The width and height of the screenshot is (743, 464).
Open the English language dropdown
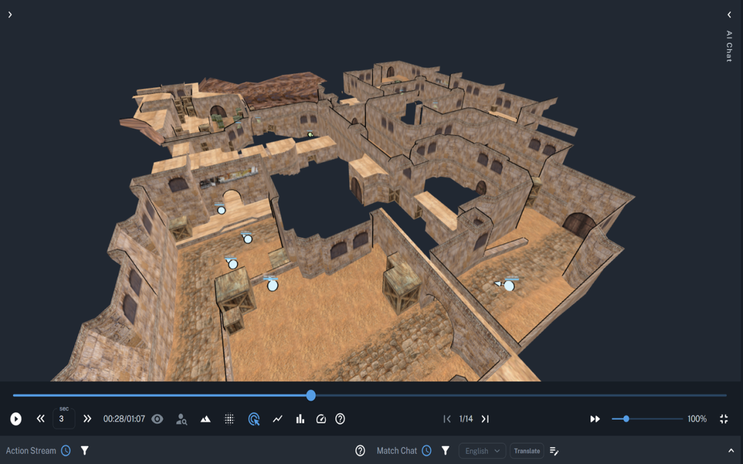click(x=482, y=451)
